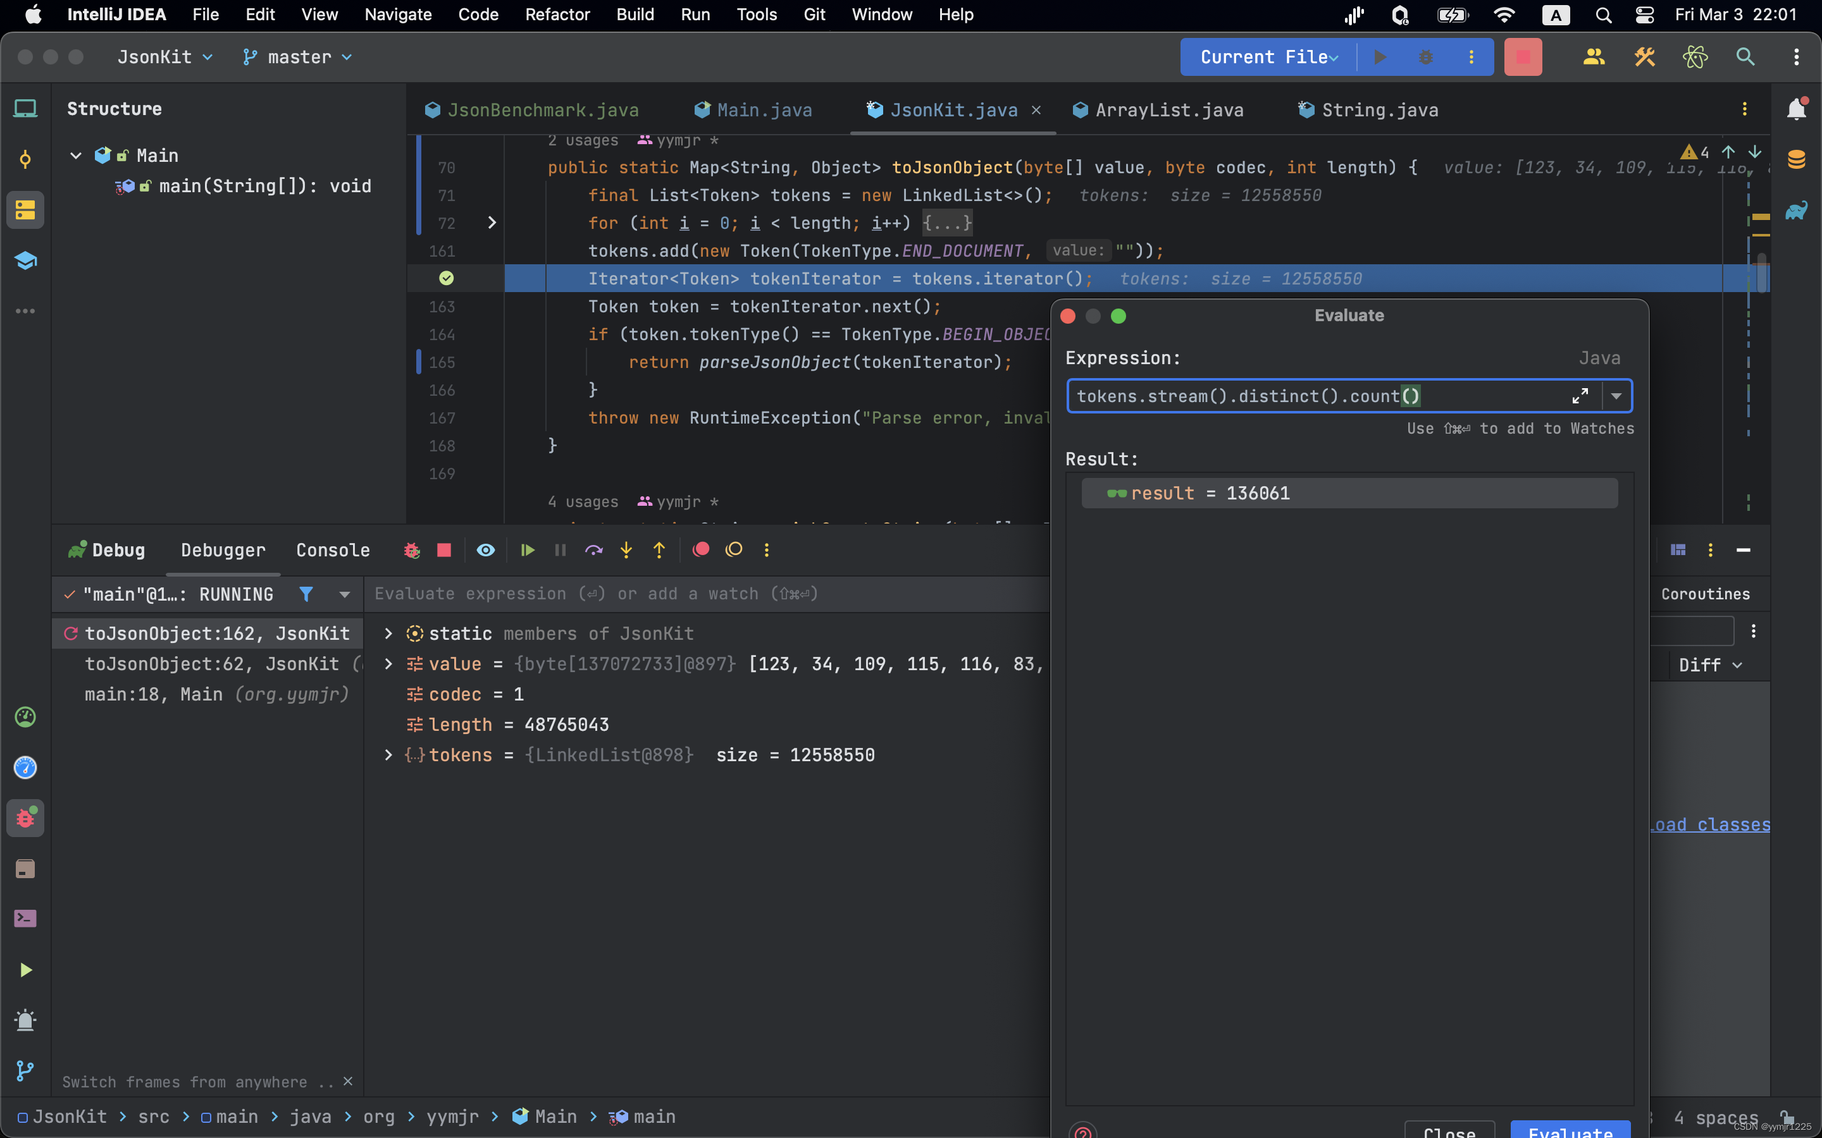Open the Diff dropdown
1822x1138 pixels.
pos(1710,664)
